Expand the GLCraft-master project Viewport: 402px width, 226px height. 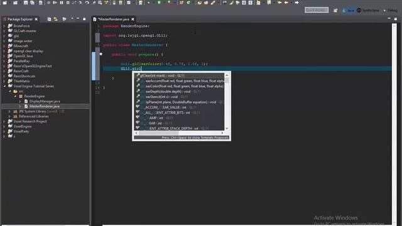(4, 31)
